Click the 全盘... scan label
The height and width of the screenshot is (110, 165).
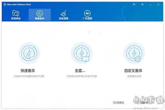[x=80, y=71]
